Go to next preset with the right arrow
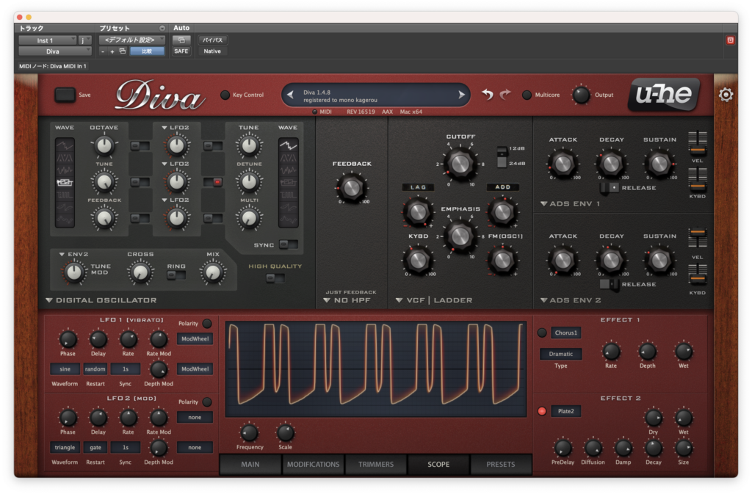 click(461, 95)
